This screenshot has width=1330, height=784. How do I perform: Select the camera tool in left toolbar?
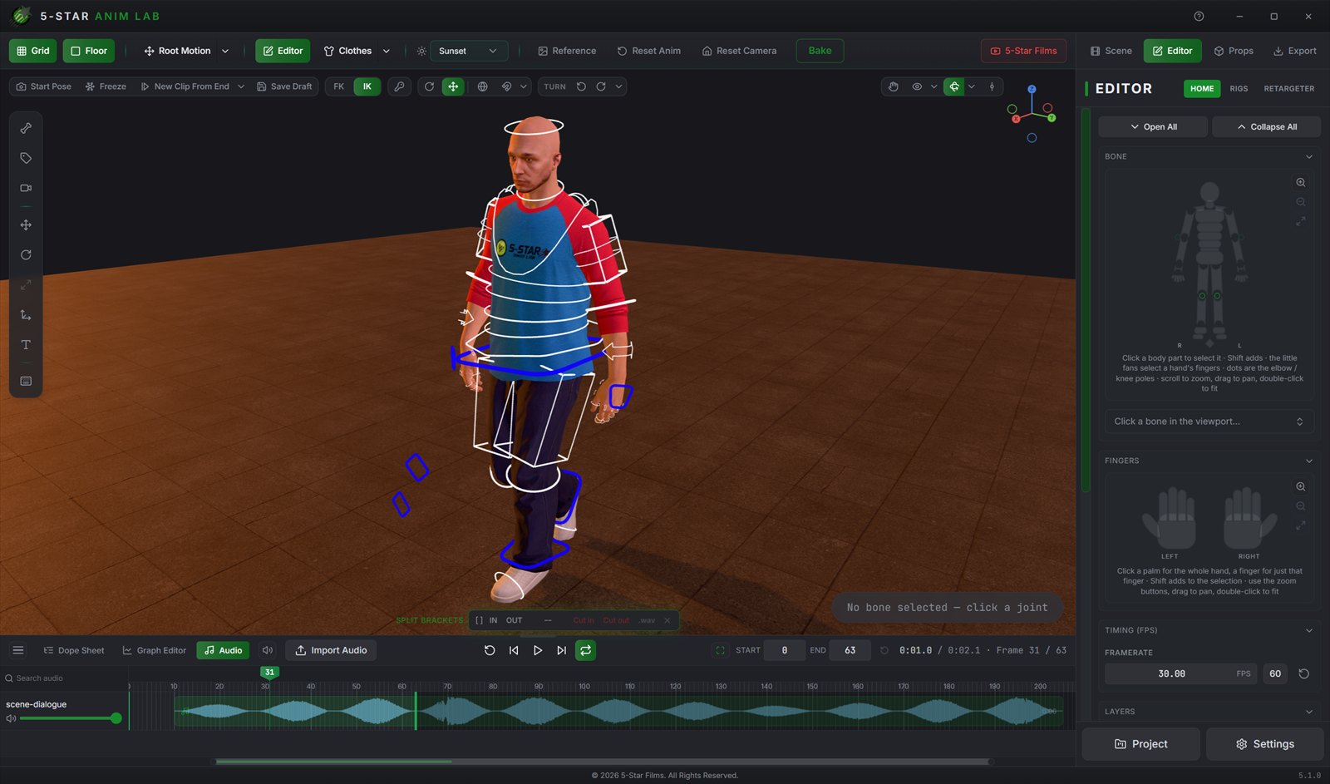[x=26, y=188]
